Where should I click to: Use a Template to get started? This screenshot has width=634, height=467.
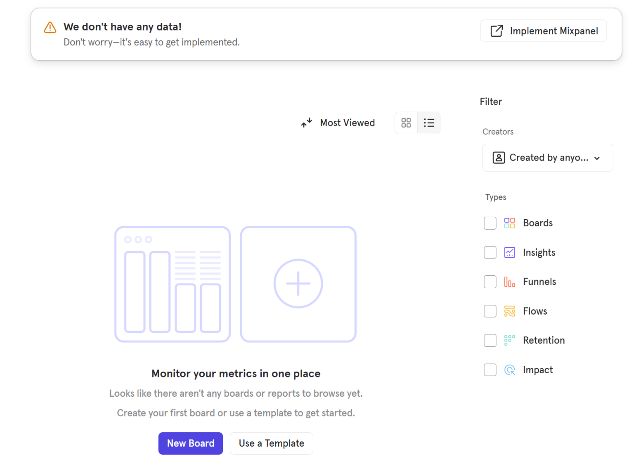coord(271,443)
